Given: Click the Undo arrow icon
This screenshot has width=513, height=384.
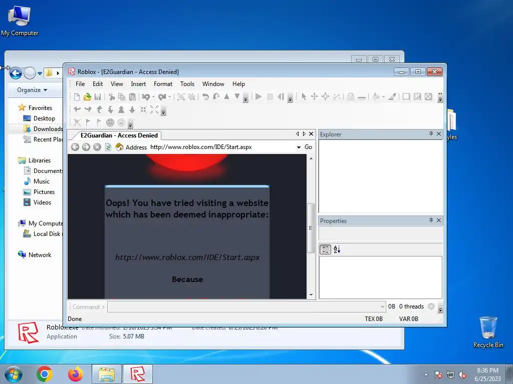Looking at the screenshot, I should (x=146, y=96).
